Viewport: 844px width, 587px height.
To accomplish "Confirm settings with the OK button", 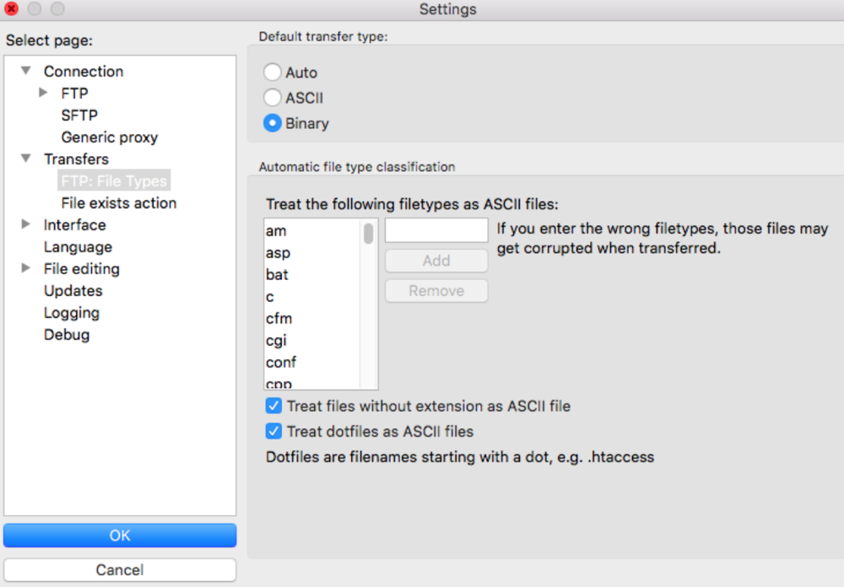I will 120,536.
